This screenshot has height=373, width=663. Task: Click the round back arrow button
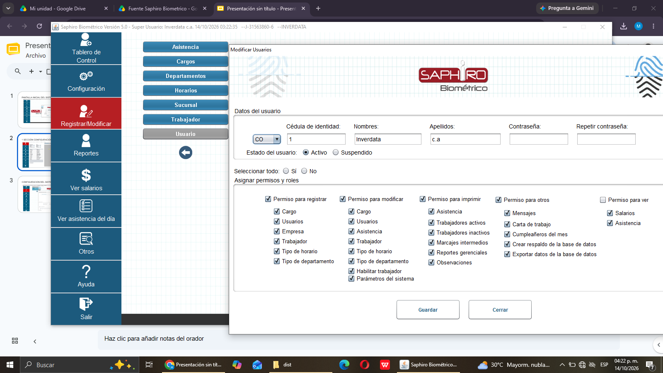pos(186,153)
